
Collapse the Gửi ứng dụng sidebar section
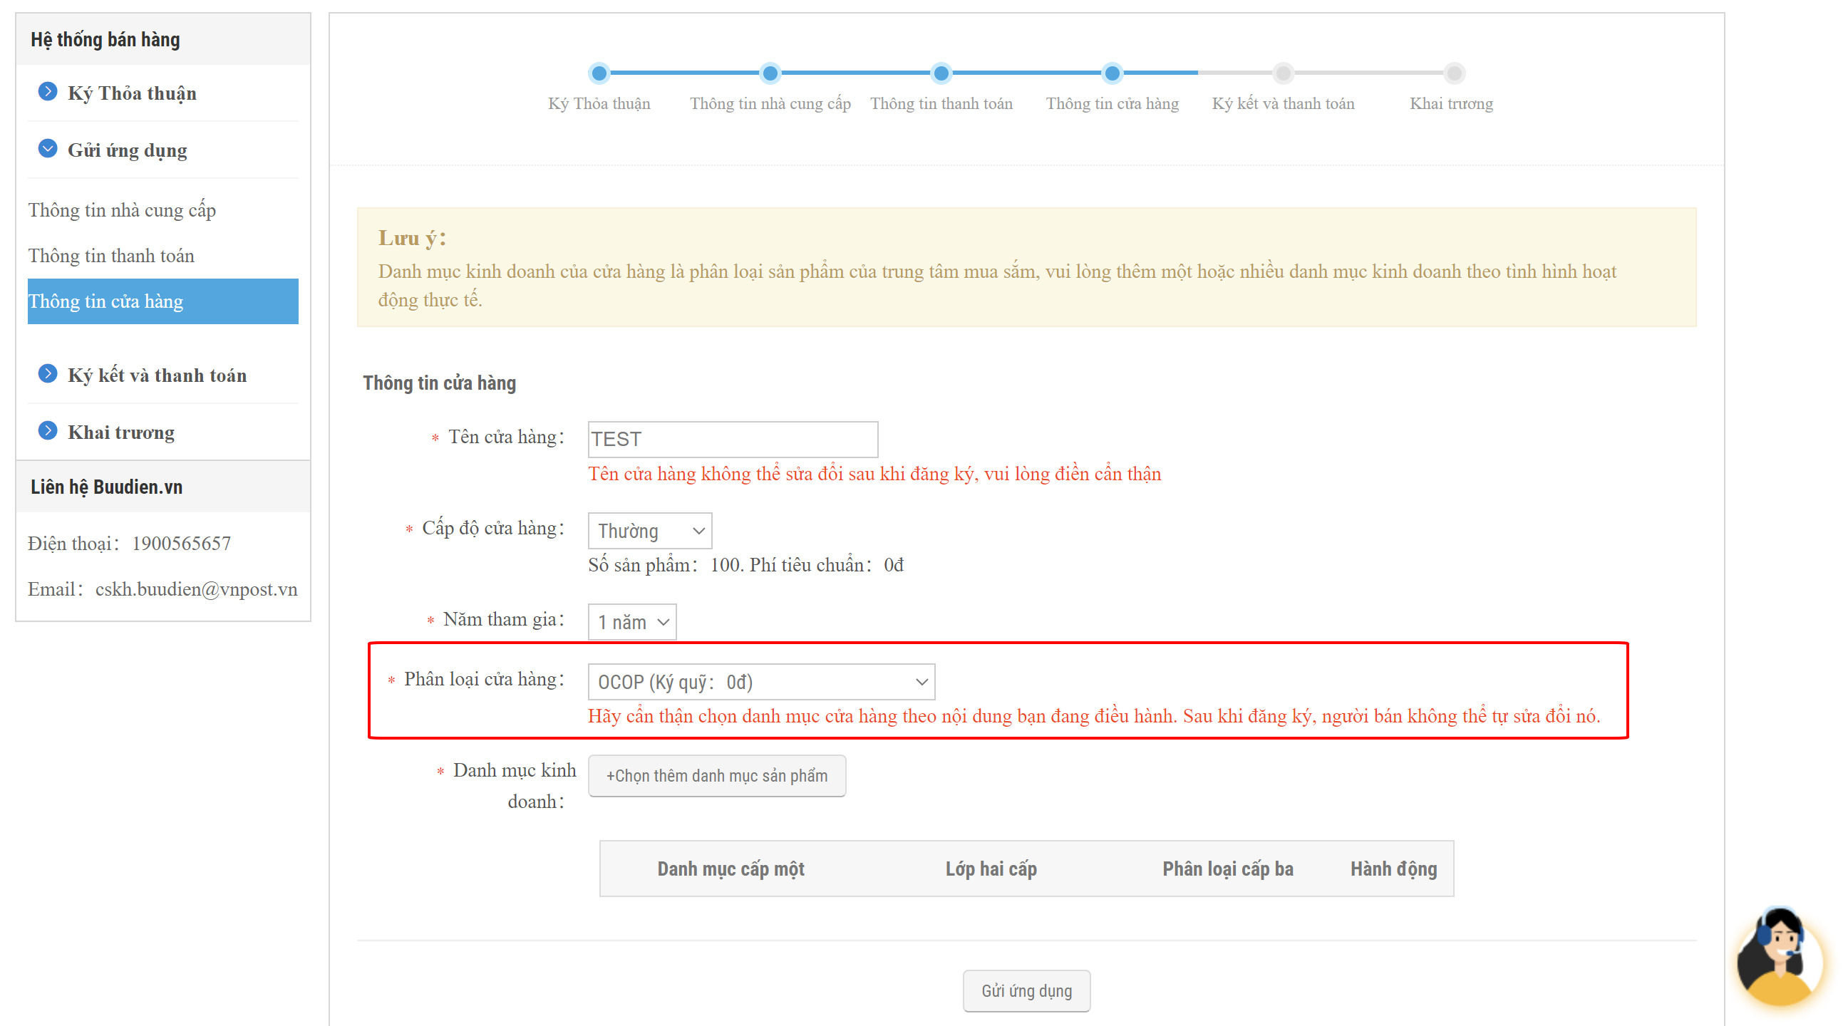(47, 149)
